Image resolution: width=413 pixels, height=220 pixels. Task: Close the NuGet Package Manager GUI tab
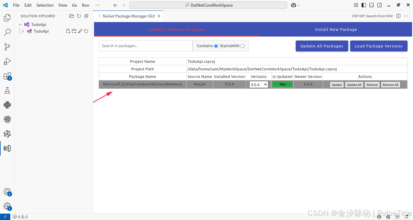coord(159,16)
